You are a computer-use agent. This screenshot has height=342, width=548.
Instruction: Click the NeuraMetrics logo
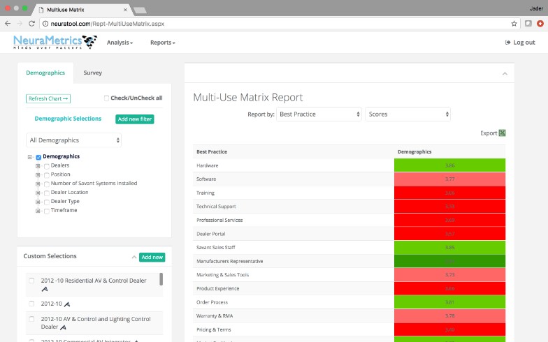click(55, 42)
